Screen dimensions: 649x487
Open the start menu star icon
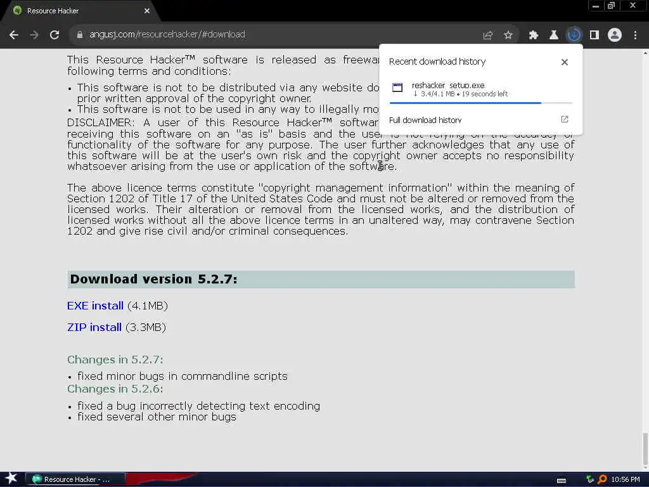11,479
